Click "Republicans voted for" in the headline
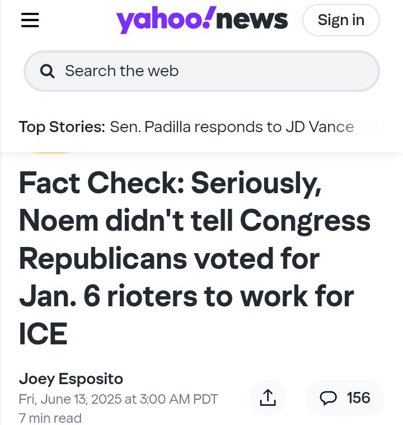 point(170,259)
